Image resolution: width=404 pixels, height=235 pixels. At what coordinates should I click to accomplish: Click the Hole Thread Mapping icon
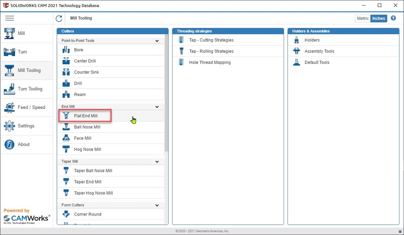(x=181, y=62)
